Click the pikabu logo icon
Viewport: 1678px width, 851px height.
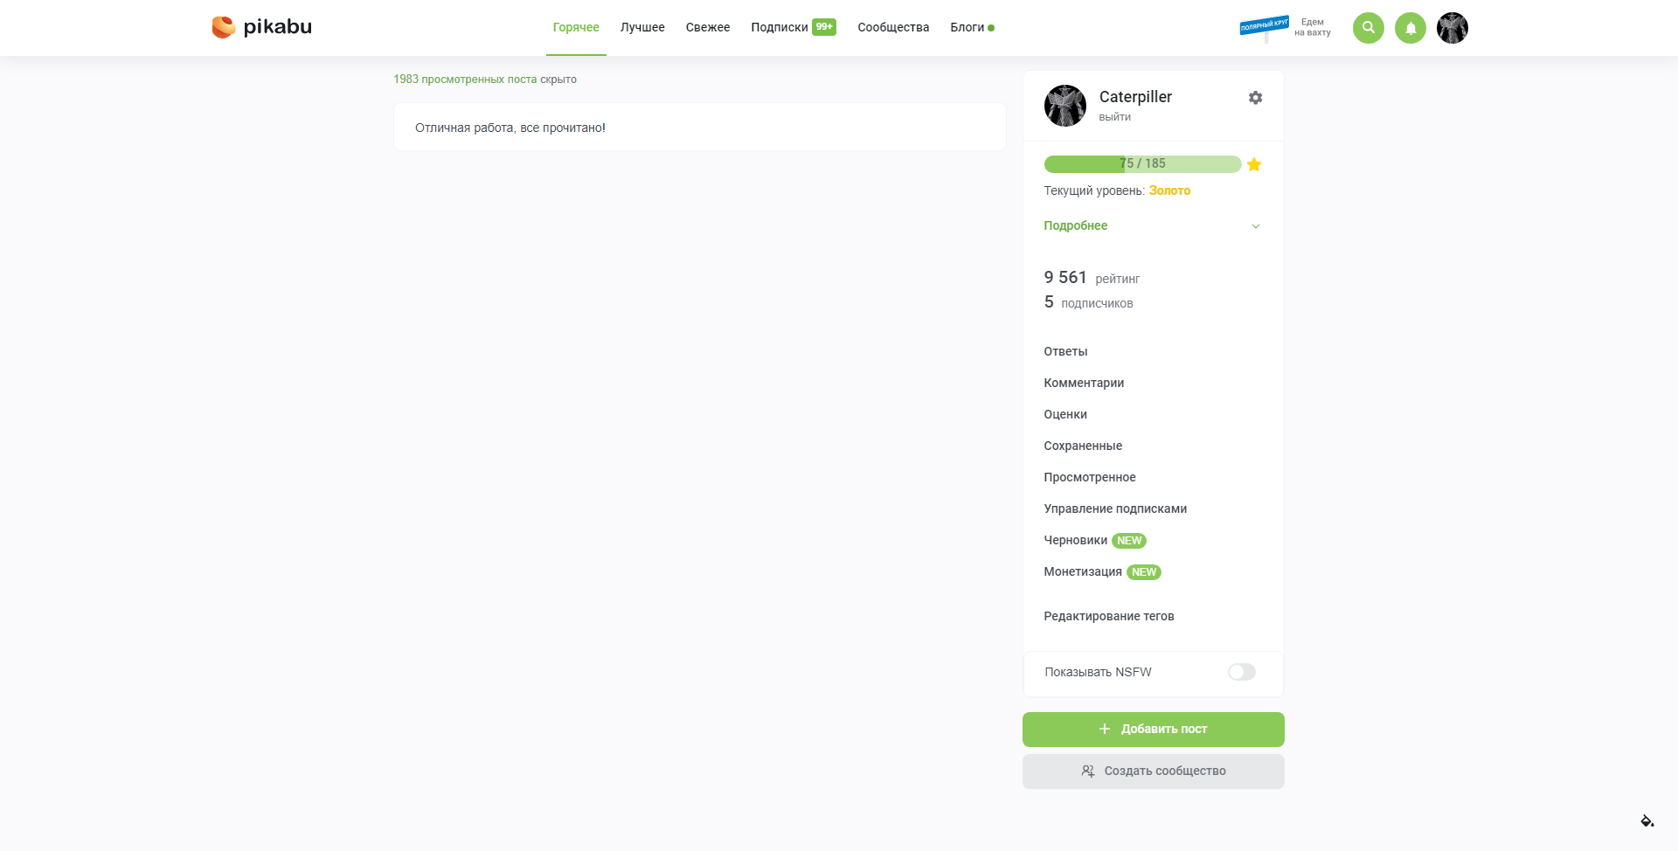coord(224,27)
